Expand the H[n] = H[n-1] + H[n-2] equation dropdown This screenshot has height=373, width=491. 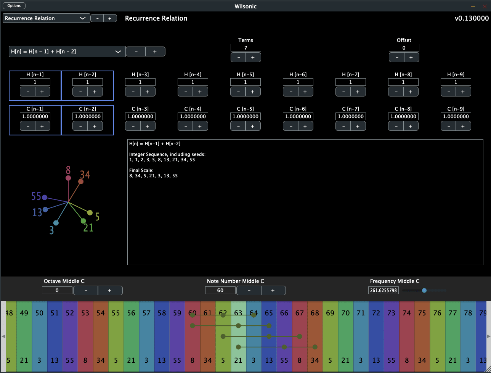[67, 51]
